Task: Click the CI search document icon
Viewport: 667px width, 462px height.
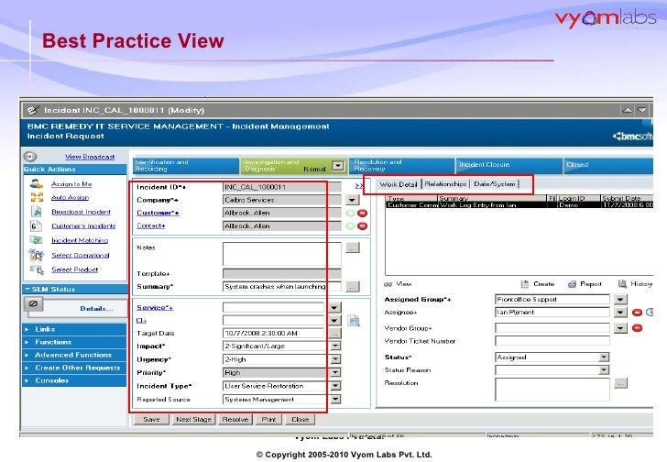Action: 354,320
